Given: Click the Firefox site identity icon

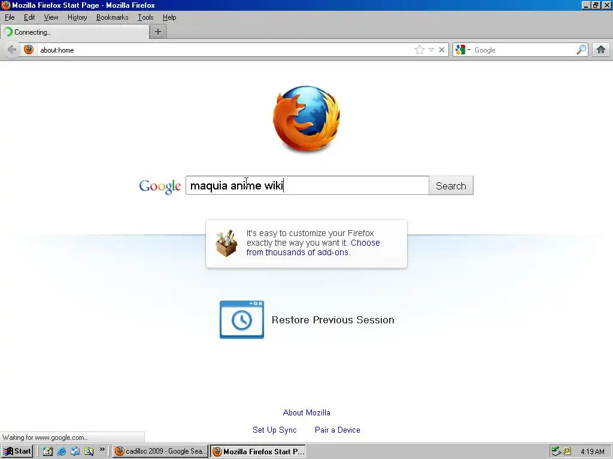Looking at the screenshot, I should tap(29, 50).
